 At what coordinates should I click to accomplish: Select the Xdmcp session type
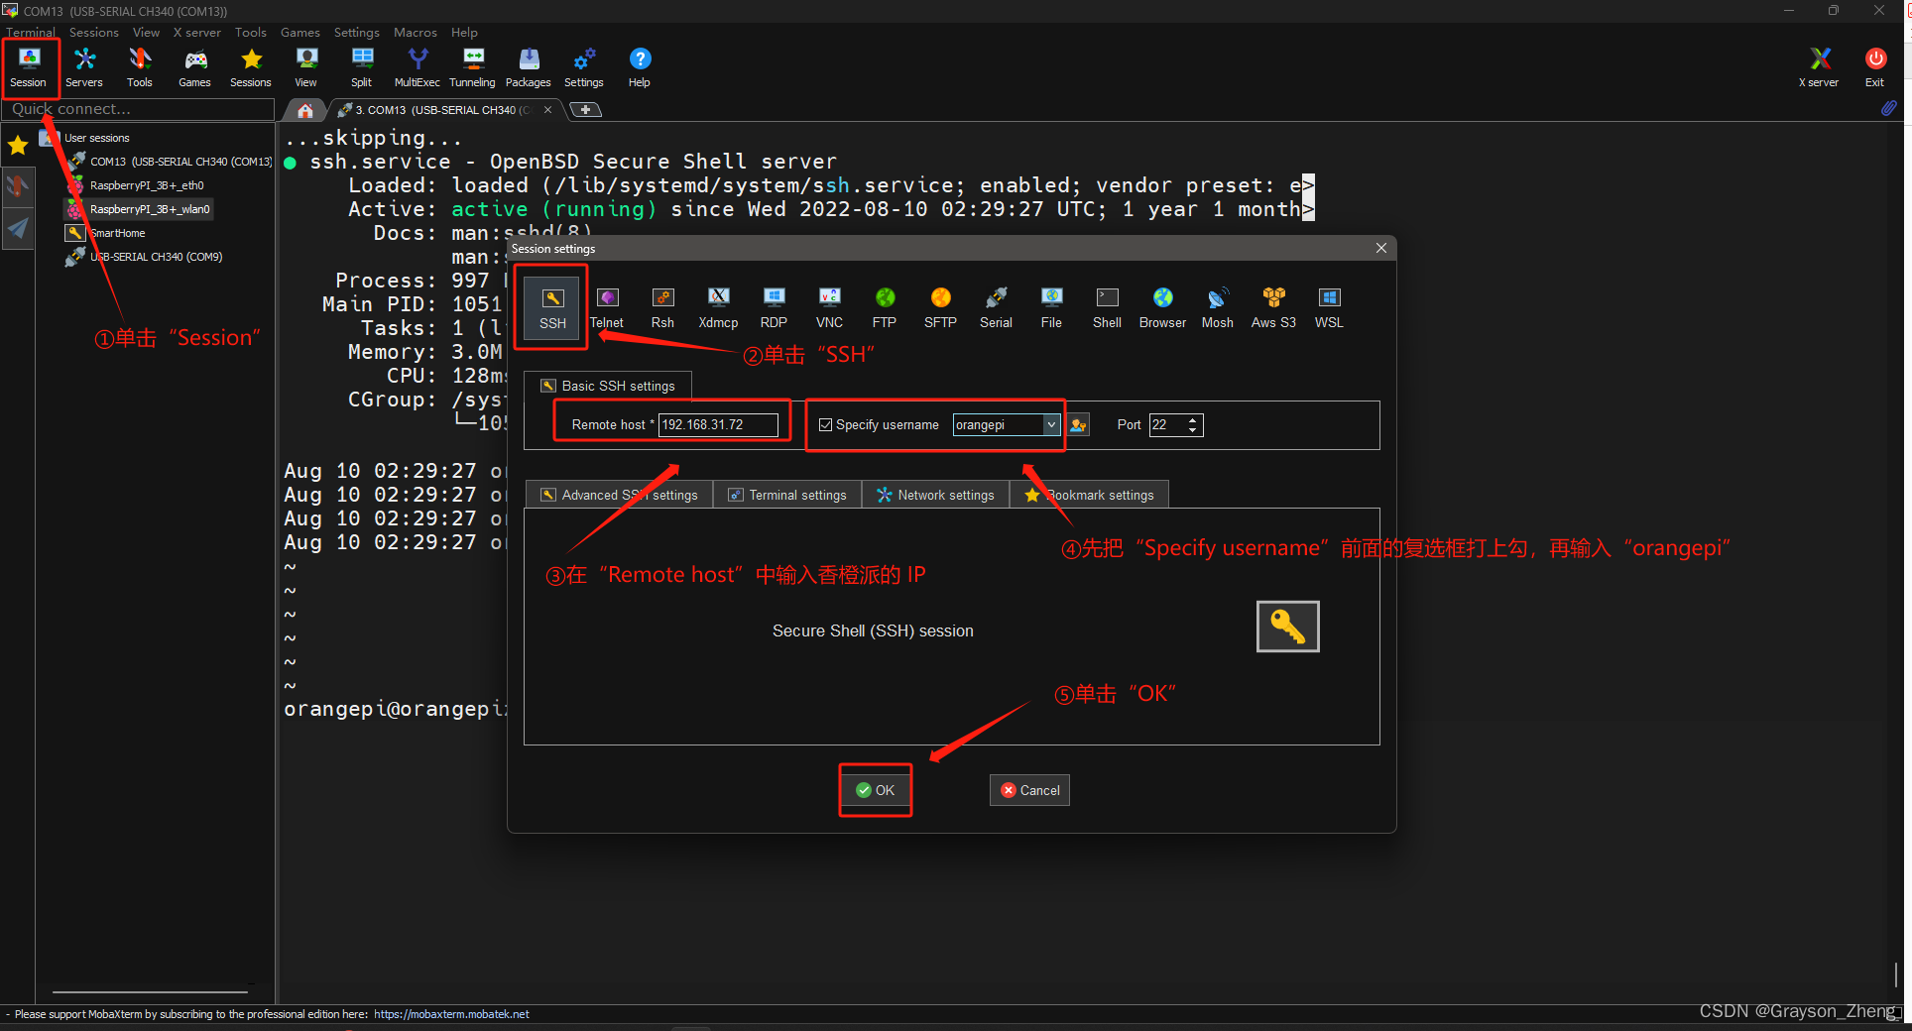coord(718,307)
